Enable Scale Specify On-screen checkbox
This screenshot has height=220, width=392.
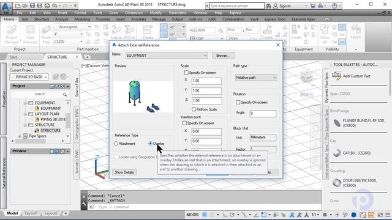pos(186,73)
